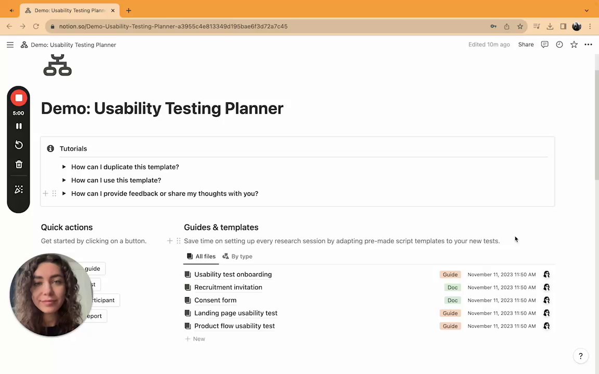
Task: Delete the recording with the trash icon
Action: (x=19, y=165)
